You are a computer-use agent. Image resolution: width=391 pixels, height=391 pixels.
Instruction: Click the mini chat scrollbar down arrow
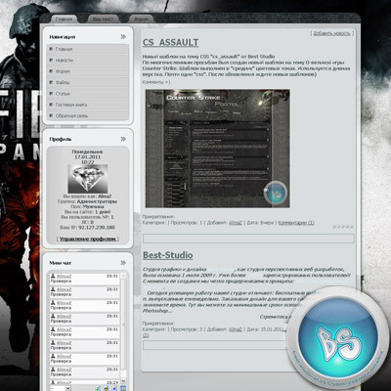[123, 381]
